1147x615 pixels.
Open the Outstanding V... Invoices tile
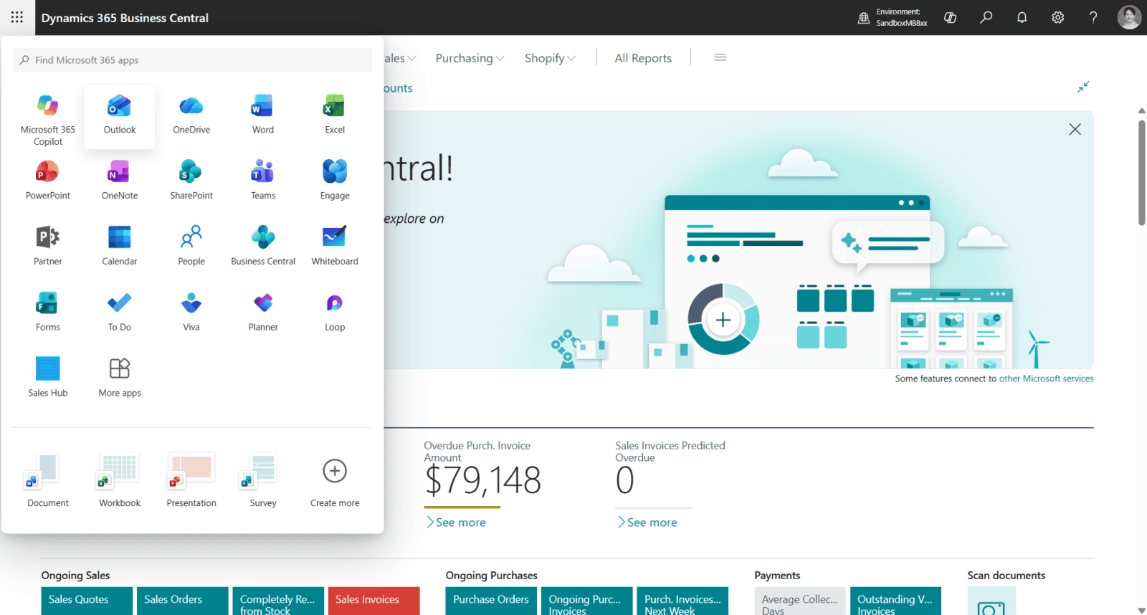895,601
